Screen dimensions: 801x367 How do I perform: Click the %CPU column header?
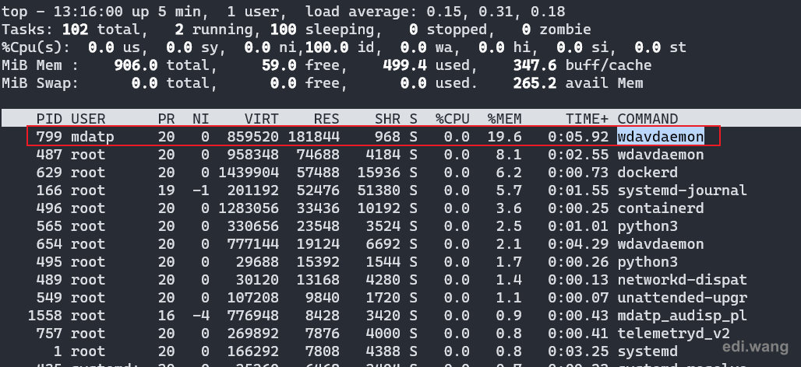tap(452, 119)
